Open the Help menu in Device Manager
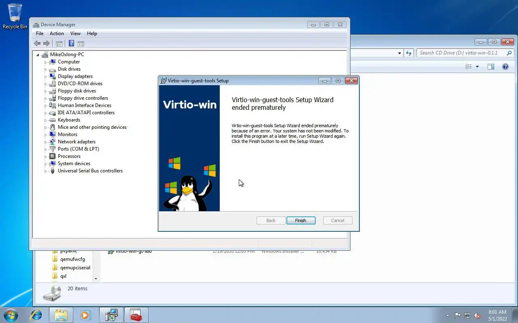Screen dimensions: 518x323 pos(92,34)
